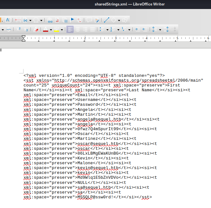Insert a page break

(x=18, y=20)
